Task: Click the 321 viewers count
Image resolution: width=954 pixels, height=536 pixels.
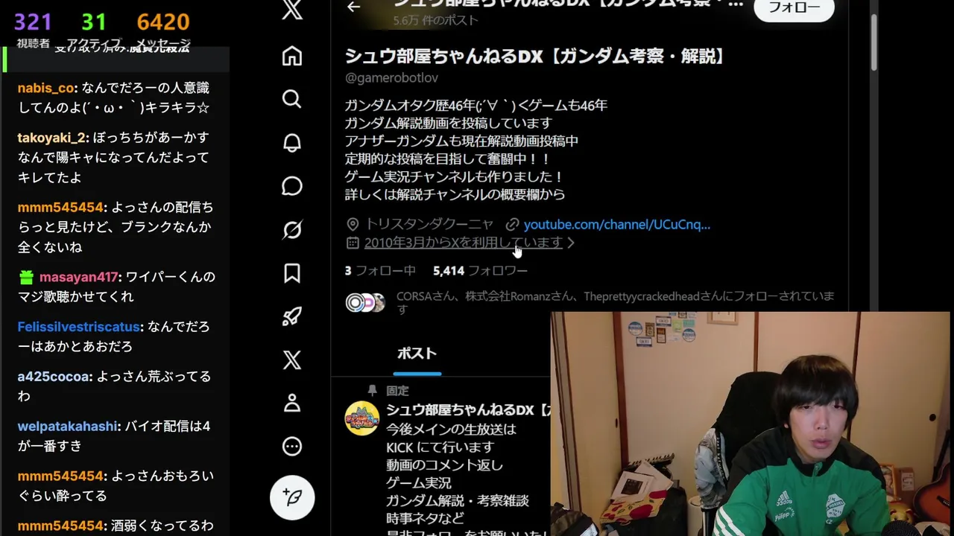Action: click(x=33, y=22)
